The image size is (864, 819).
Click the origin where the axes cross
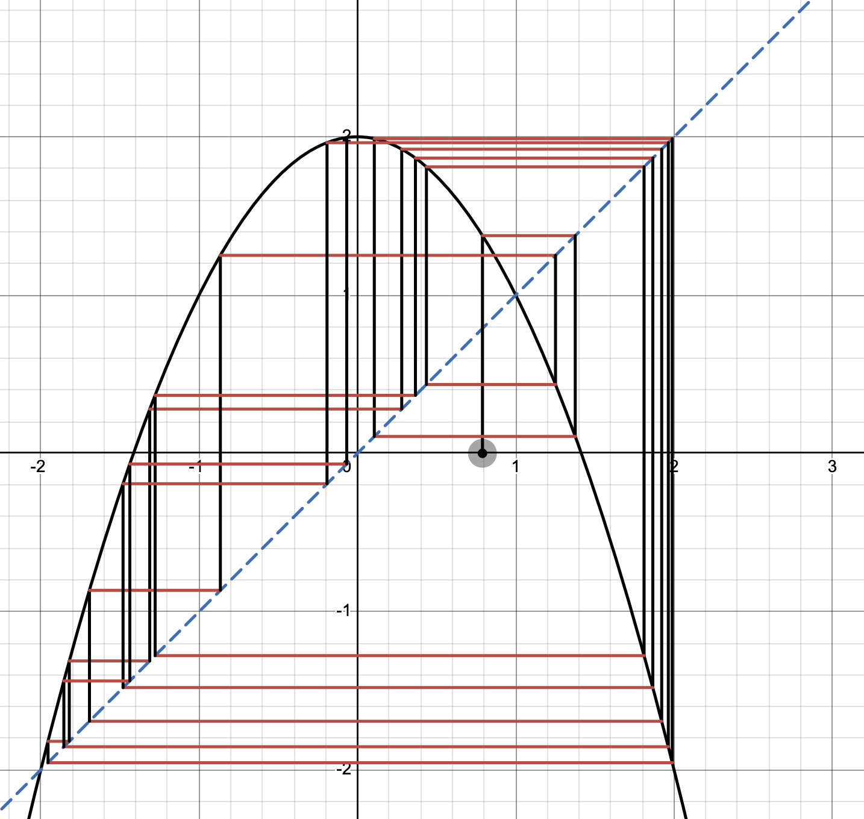point(357,452)
